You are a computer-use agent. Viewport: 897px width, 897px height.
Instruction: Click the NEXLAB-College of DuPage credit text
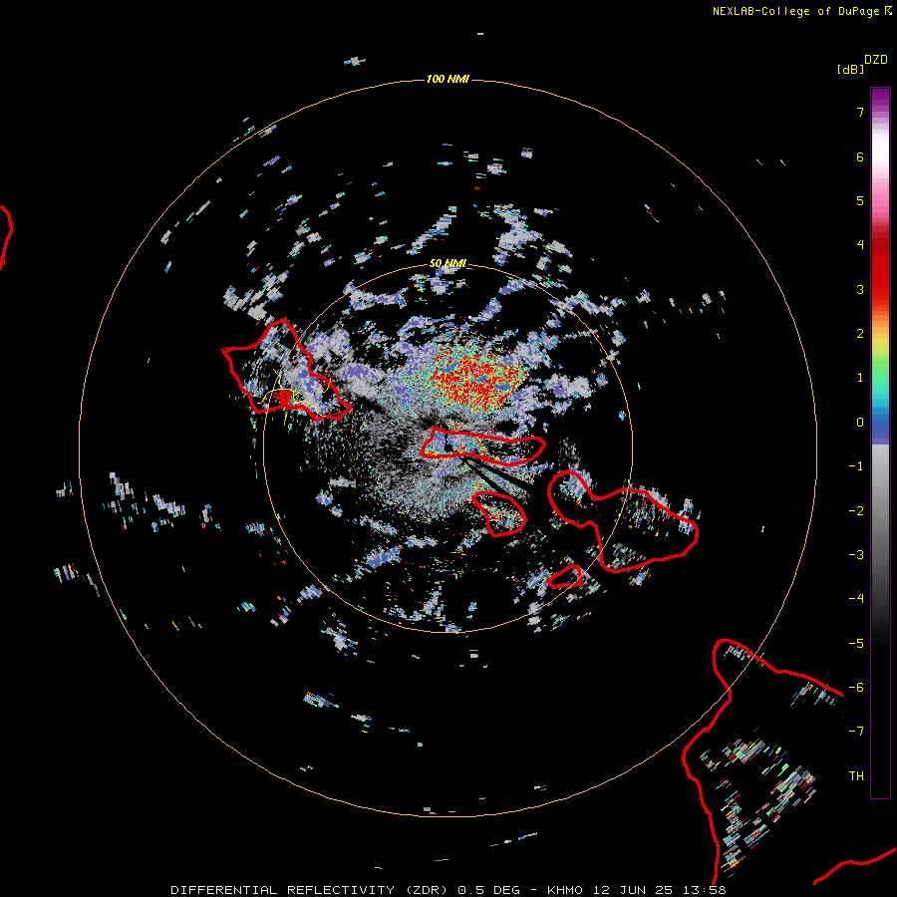pos(795,11)
